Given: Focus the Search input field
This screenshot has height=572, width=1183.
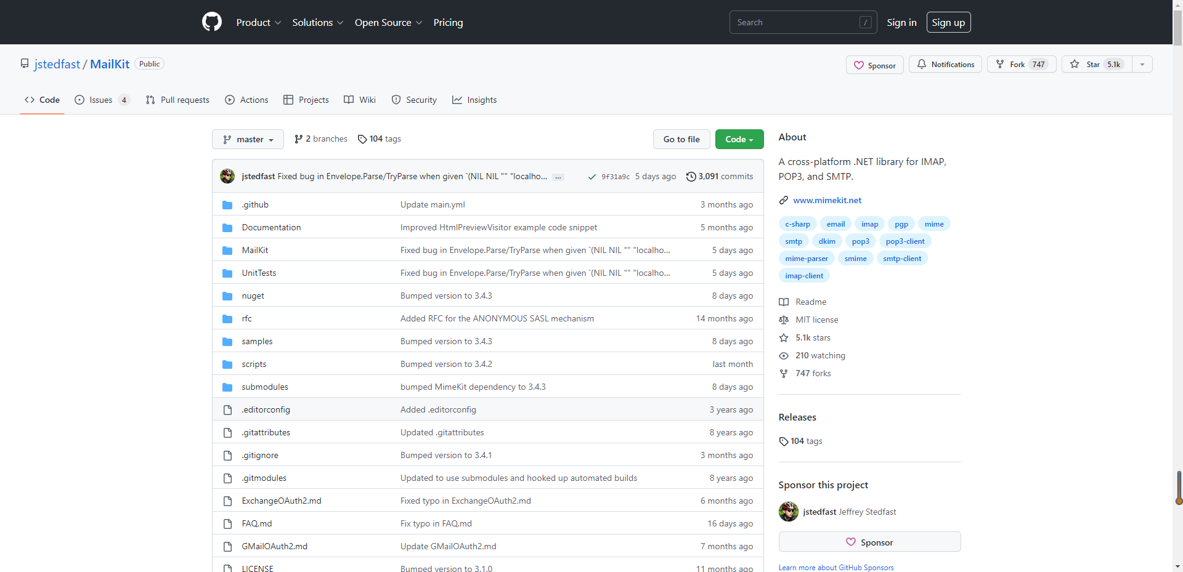Looking at the screenshot, I should (803, 22).
